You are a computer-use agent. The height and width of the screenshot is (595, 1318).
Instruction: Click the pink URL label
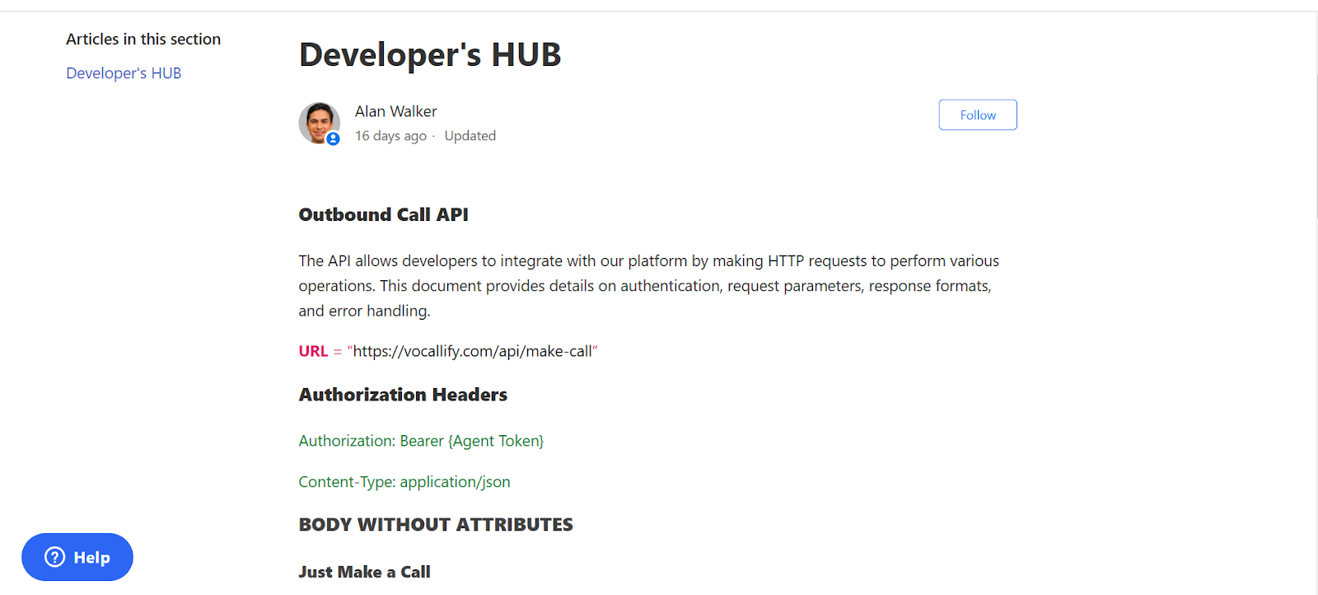click(313, 351)
